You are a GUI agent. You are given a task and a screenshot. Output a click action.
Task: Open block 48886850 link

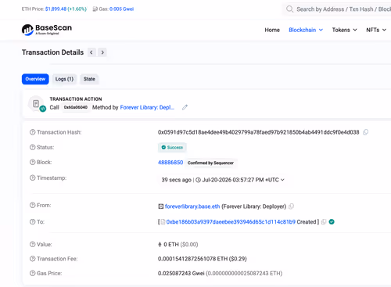click(170, 163)
